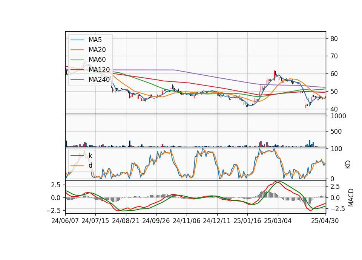Click the 24/09/26 date axis label
The image size is (362, 260).
156,221
